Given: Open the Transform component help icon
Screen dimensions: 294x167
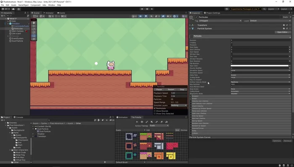Looking at the screenshot, I should click(x=283, y=25).
